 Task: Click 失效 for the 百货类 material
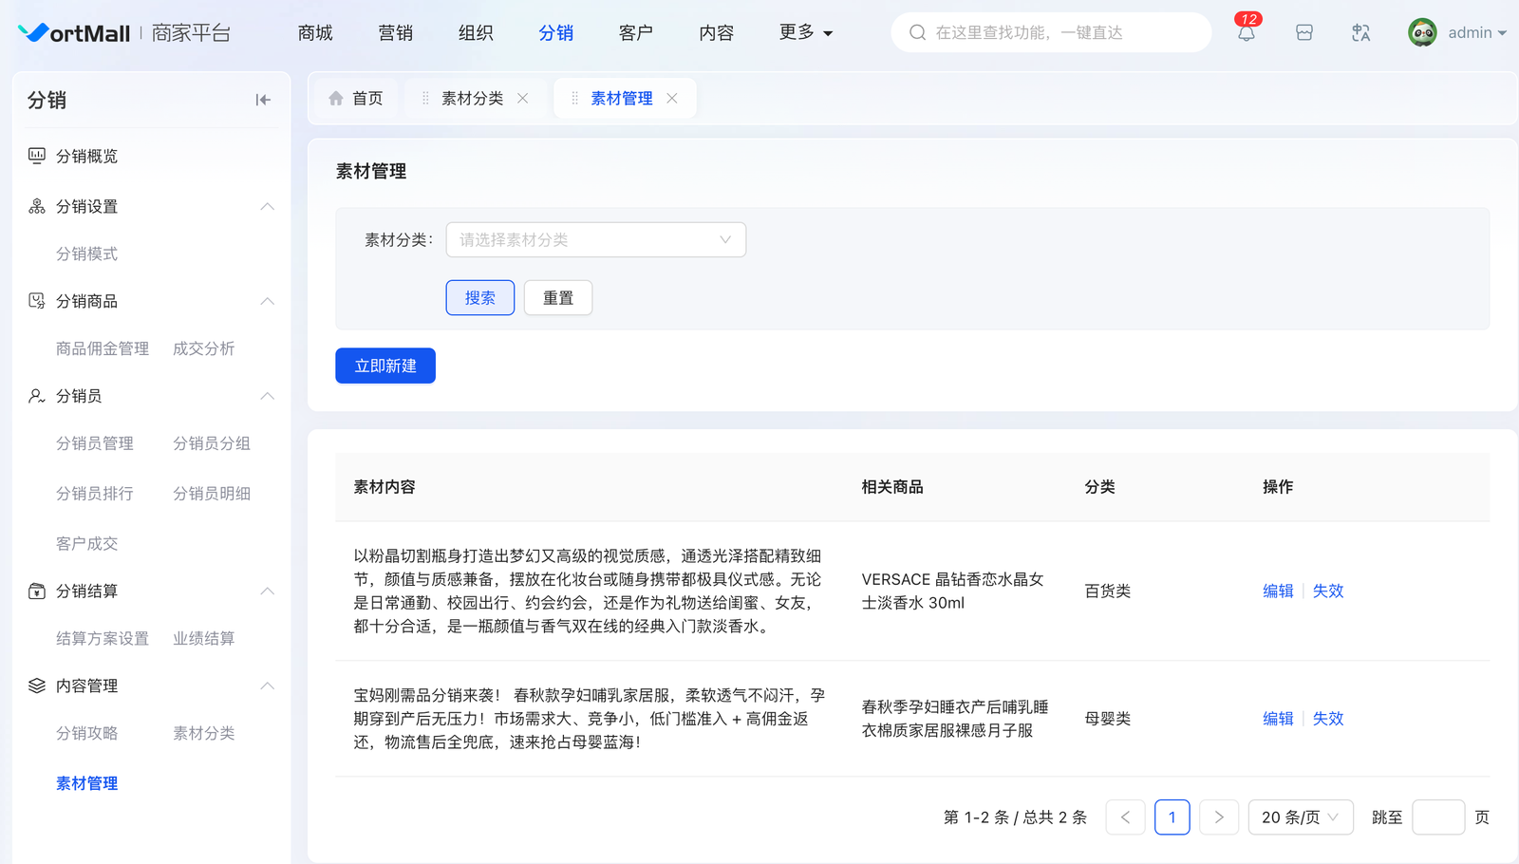point(1327,591)
